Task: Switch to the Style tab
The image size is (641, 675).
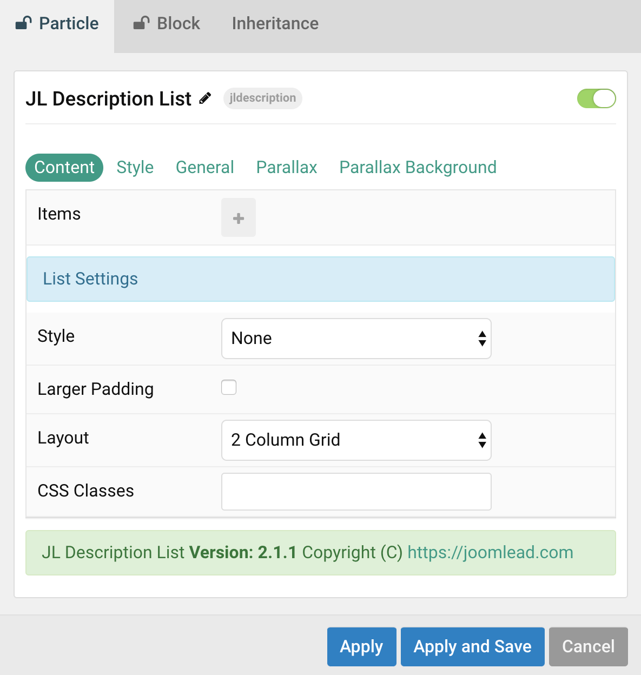Action: tap(135, 167)
